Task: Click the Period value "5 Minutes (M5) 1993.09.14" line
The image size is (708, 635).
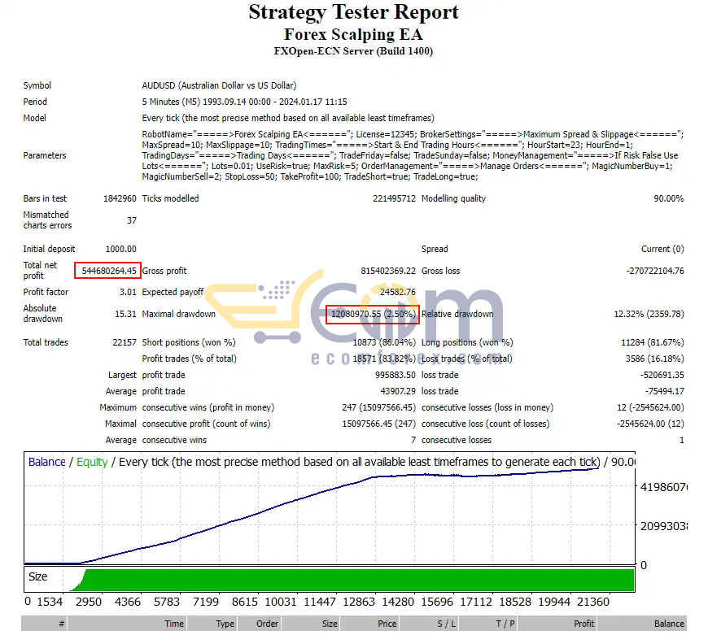Action: click(x=244, y=102)
